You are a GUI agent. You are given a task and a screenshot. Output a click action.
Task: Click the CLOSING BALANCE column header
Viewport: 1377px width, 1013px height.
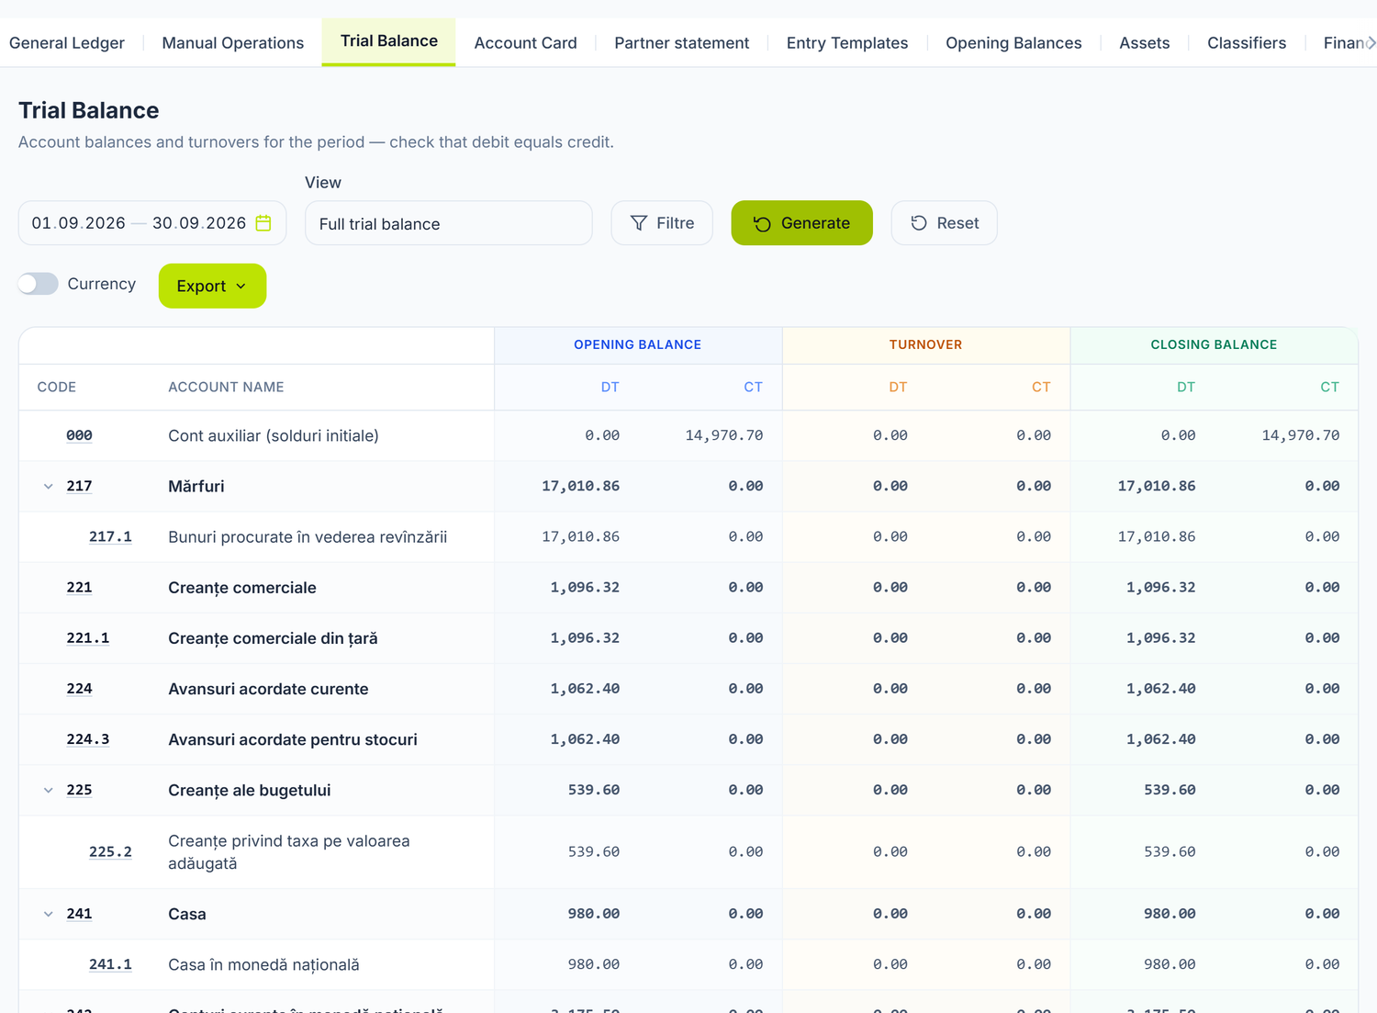click(x=1214, y=345)
